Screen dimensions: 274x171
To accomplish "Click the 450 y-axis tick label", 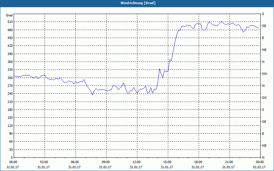I will click(x=10, y=38).
